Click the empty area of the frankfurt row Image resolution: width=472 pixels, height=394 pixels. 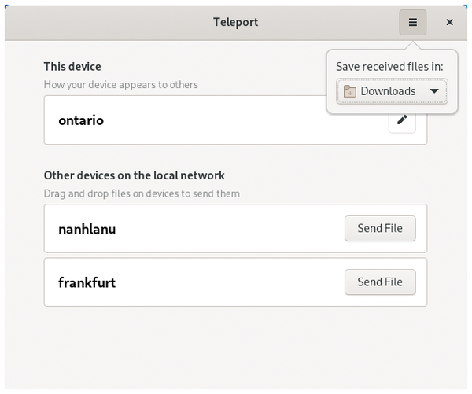(x=229, y=282)
